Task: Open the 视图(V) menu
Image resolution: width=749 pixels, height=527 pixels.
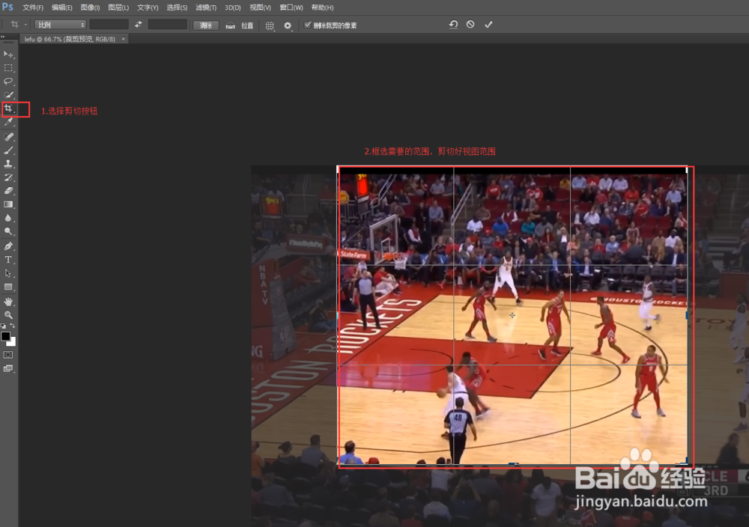Action: pos(260,7)
